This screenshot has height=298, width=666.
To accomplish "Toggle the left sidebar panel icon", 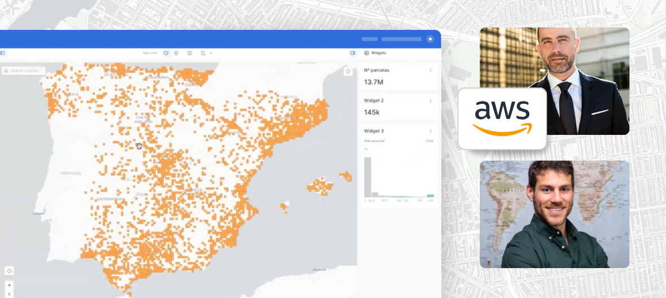I will (2, 53).
